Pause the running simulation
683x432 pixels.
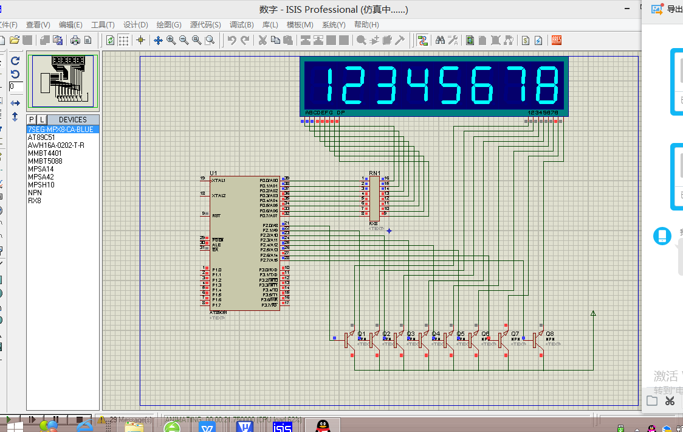[56, 420]
